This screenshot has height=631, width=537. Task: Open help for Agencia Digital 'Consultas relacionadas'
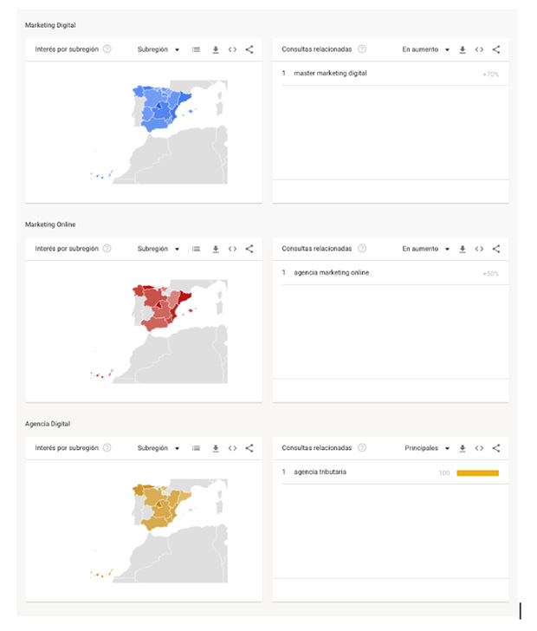click(362, 448)
